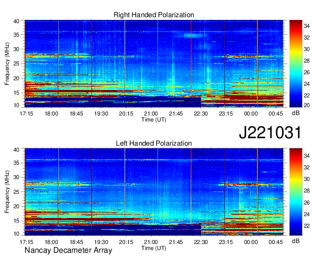Image resolution: width=315 pixels, height=256 pixels.
Task: Click 20 MHz tick of Right Handed plot
Action: point(16,78)
